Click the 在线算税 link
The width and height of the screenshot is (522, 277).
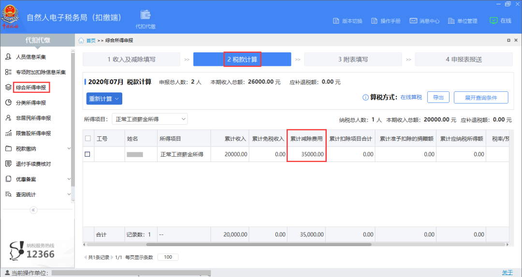click(411, 97)
